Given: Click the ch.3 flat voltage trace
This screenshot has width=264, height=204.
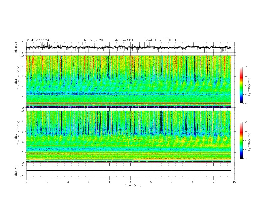Looking at the screenshot, I should click(128, 171).
